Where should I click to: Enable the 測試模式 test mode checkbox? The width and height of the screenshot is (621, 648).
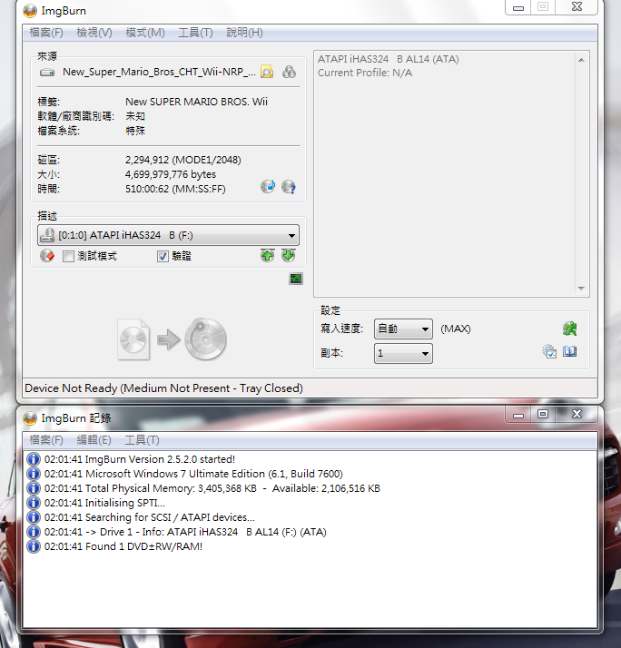tap(68, 257)
